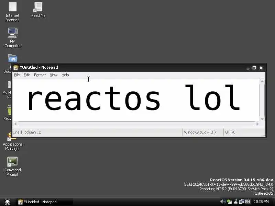Click the Notepad title bar icon
The image size is (275, 206).
tap(16, 67)
